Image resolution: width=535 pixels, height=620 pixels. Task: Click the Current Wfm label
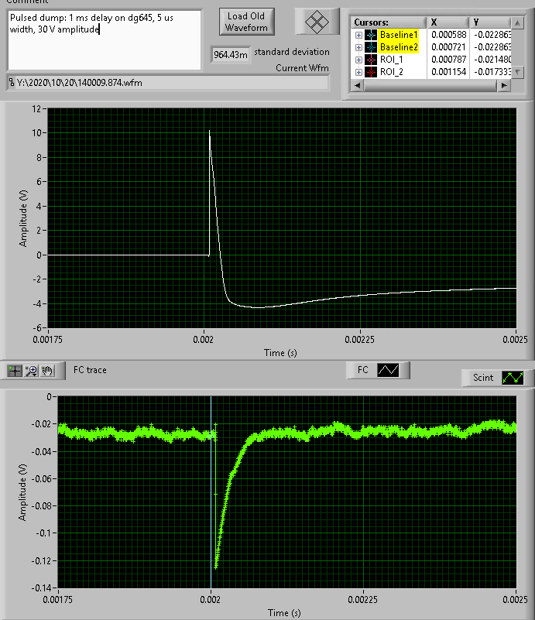(302, 68)
